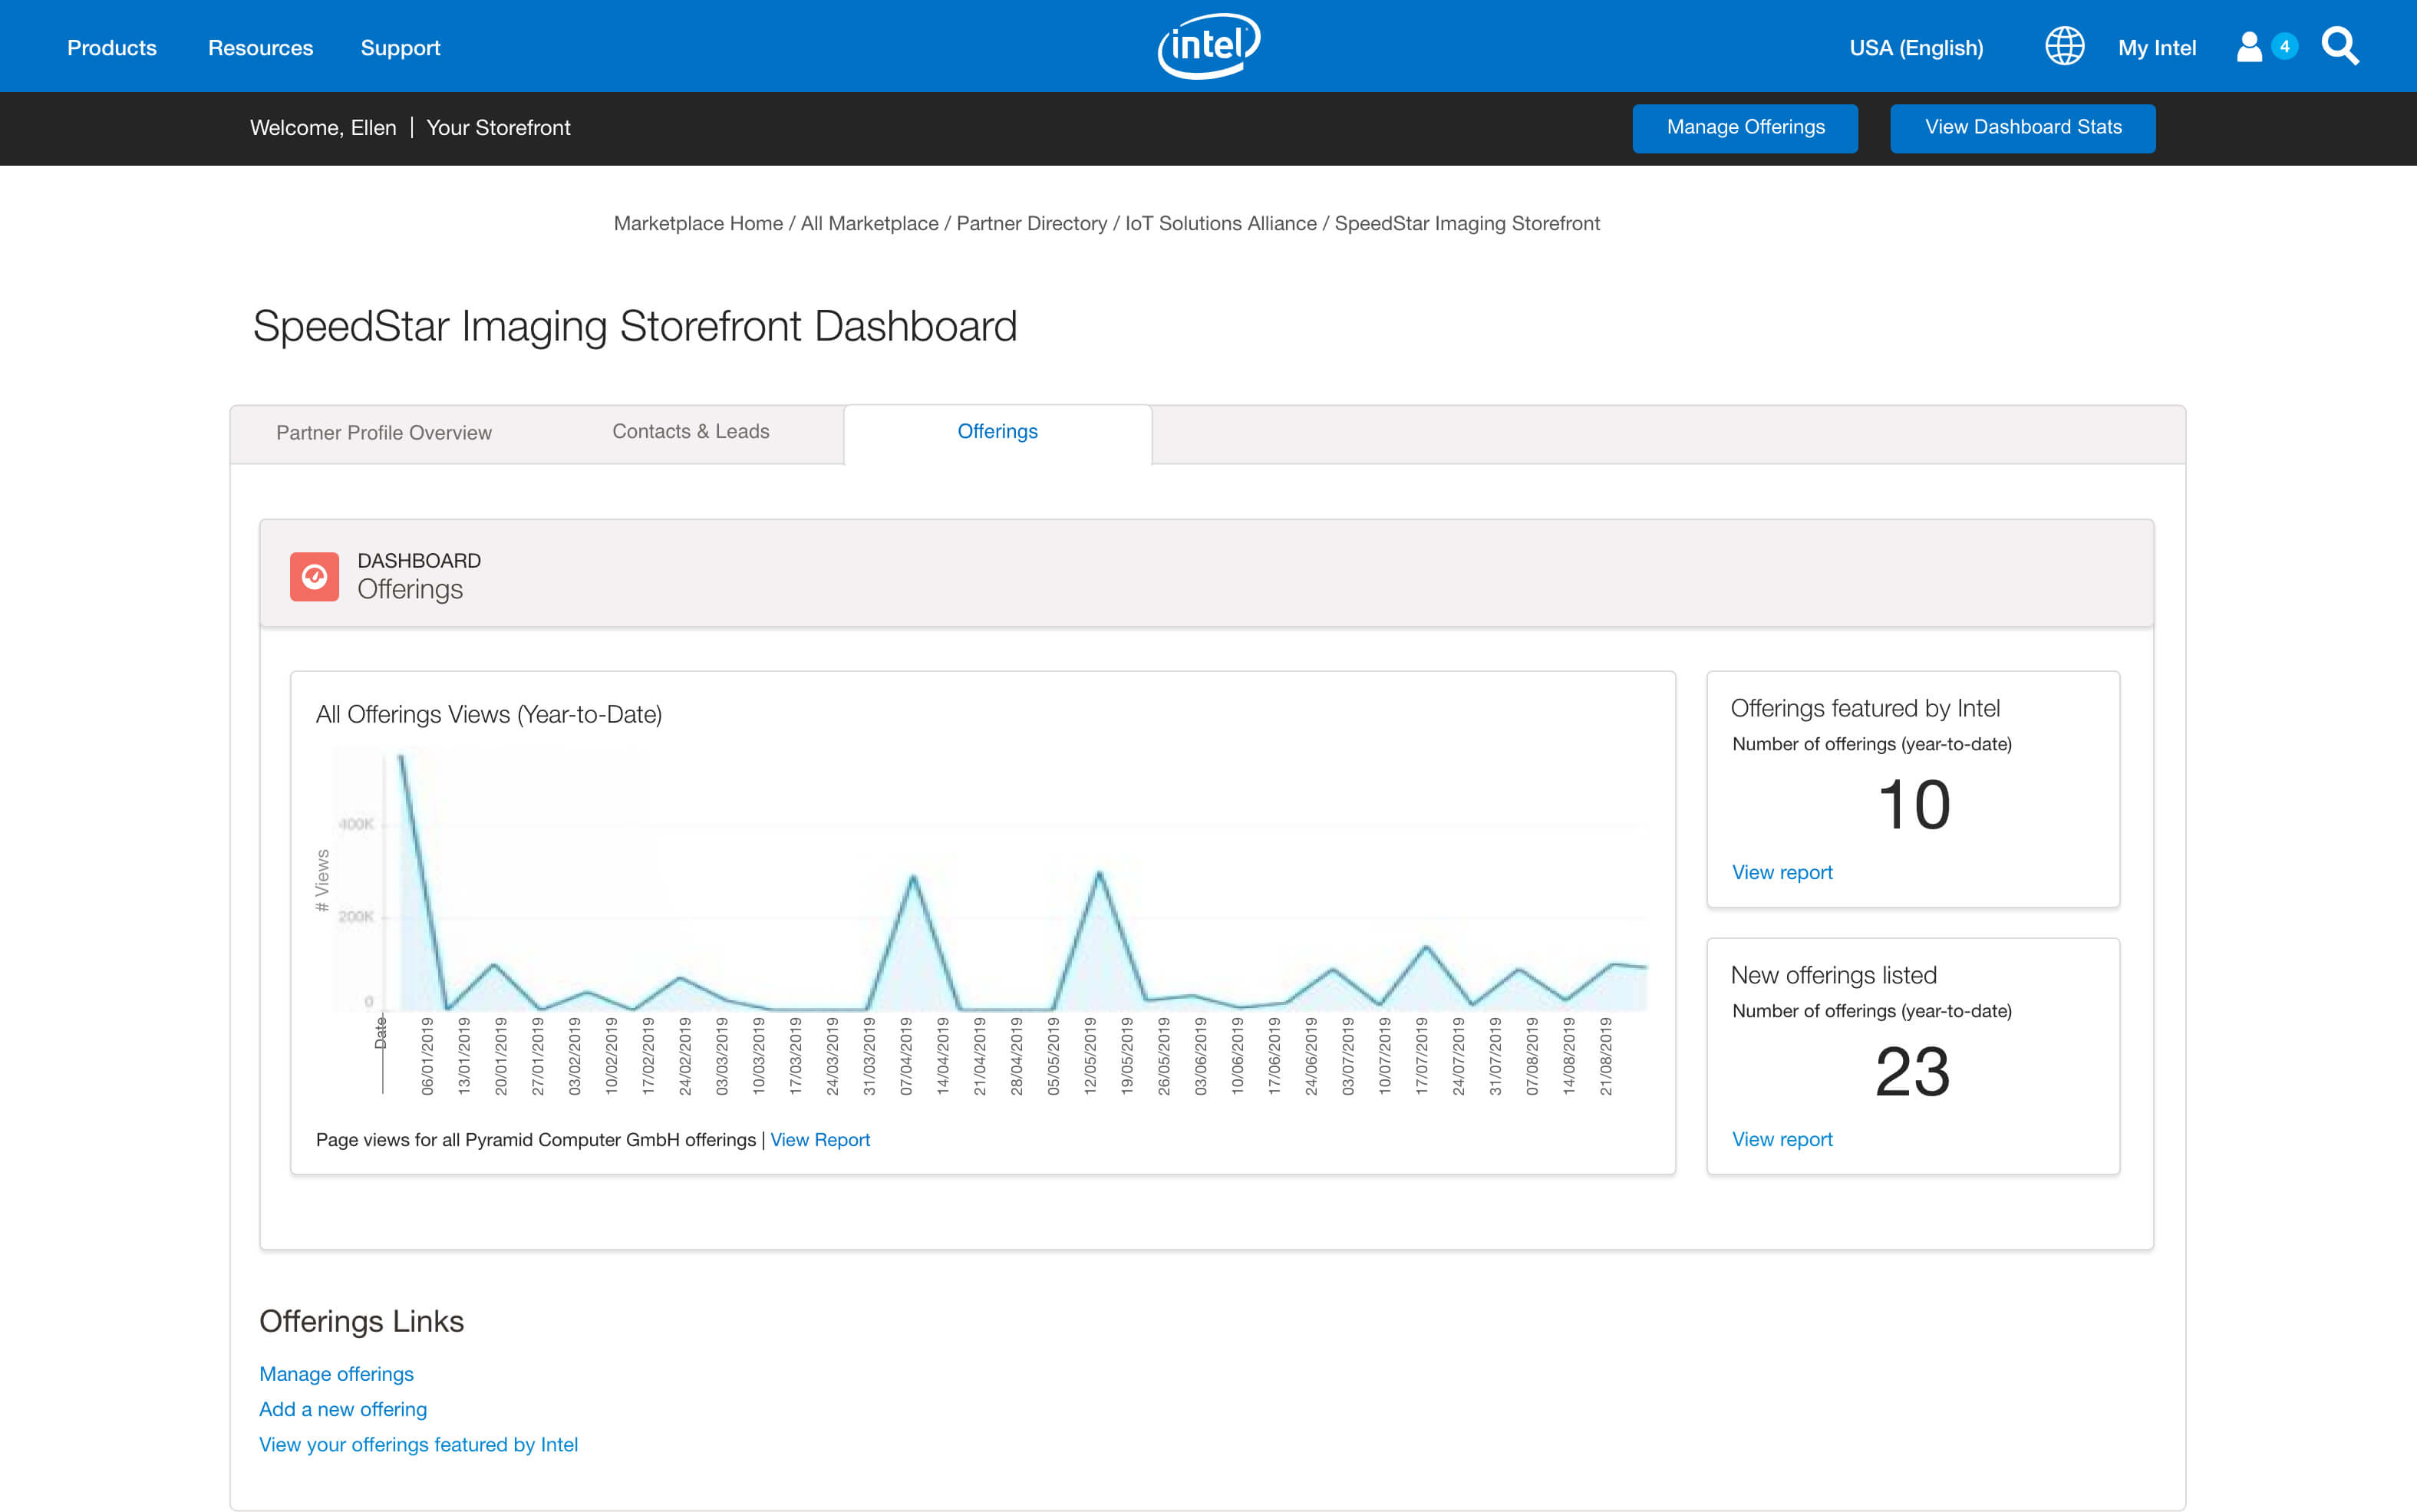
Task: Open My Intel account link
Action: [2157, 48]
